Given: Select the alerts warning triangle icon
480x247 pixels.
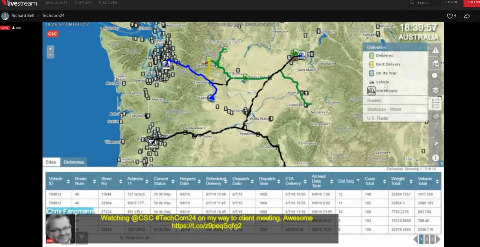Looking at the screenshot, I should [435, 50].
